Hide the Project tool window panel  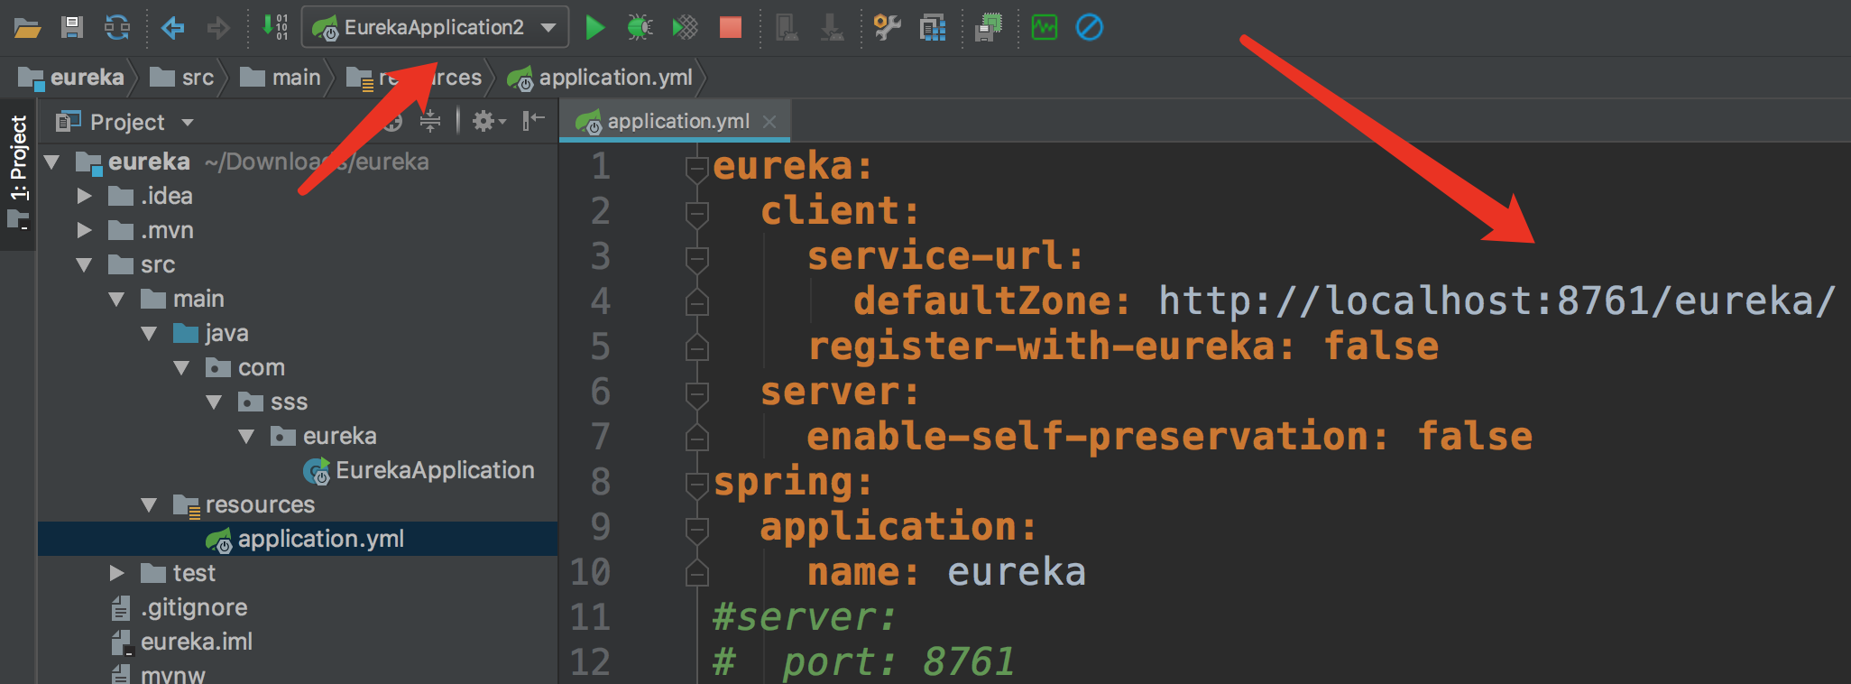(x=534, y=121)
